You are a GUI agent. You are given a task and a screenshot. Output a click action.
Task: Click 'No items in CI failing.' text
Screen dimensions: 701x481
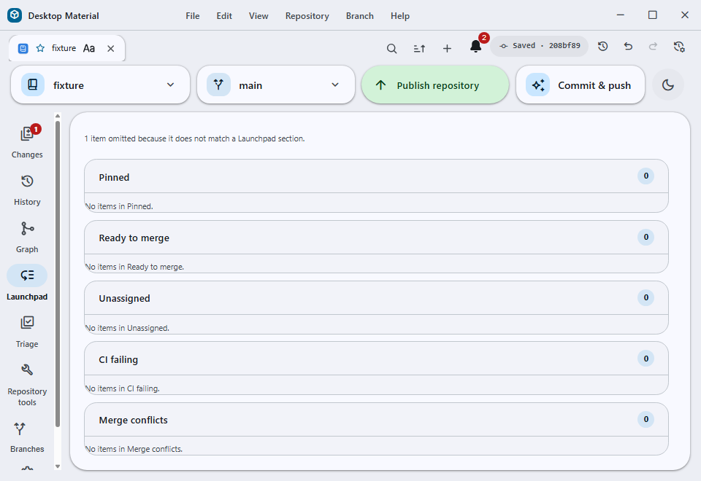pyautogui.click(x=122, y=388)
